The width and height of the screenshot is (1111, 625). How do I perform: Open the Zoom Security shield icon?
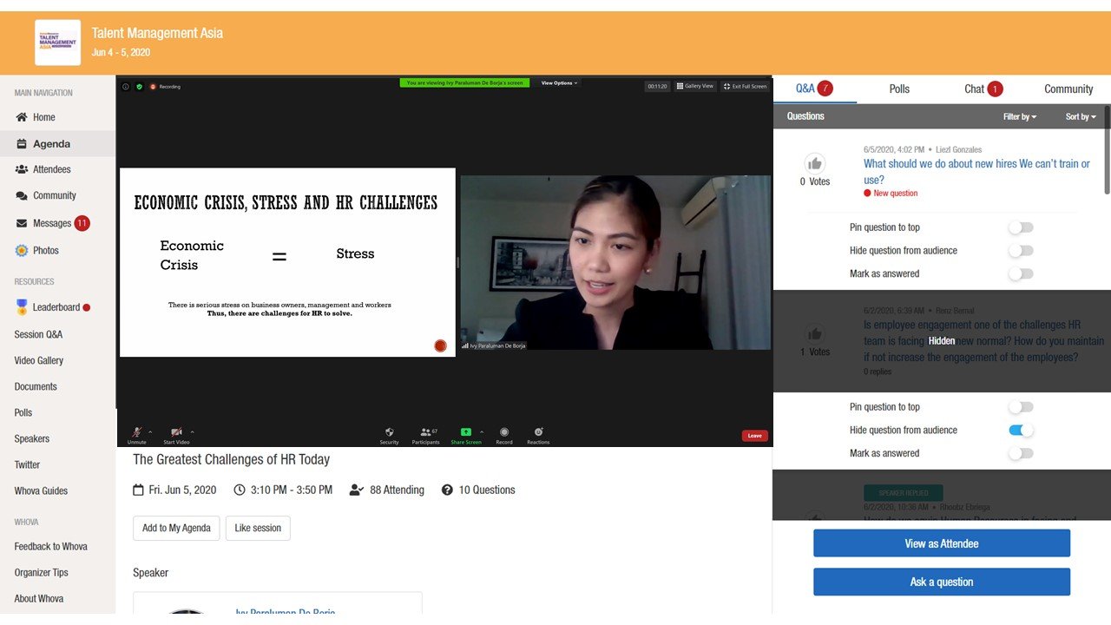click(389, 431)
